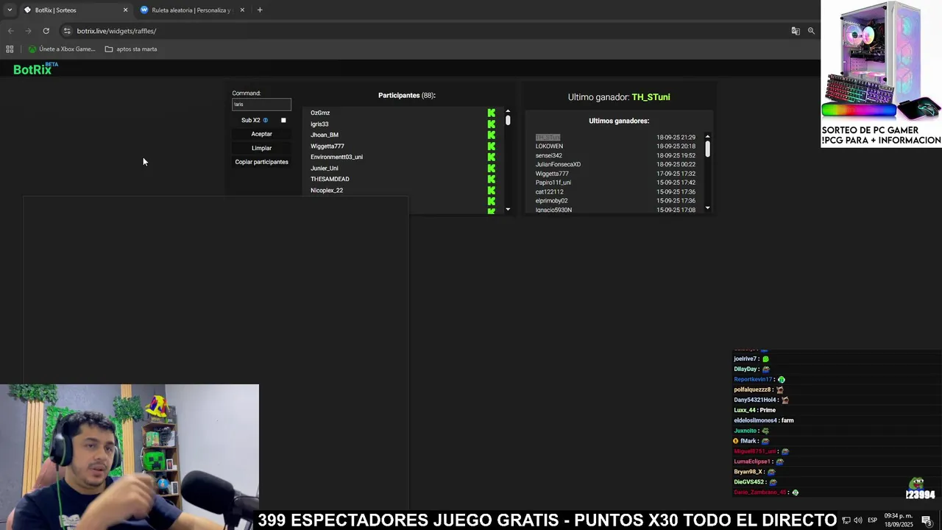View site information for botrix.live
942x530 pixels.
(67, 31)
